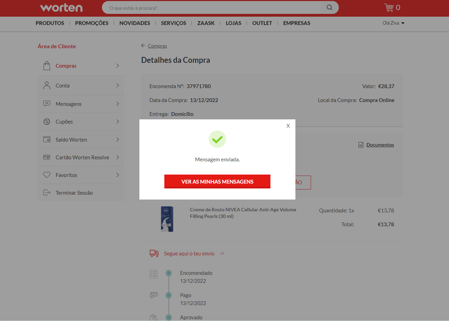Click the Favoritos heart icon
449x321 pixels.
pos(47,175)
